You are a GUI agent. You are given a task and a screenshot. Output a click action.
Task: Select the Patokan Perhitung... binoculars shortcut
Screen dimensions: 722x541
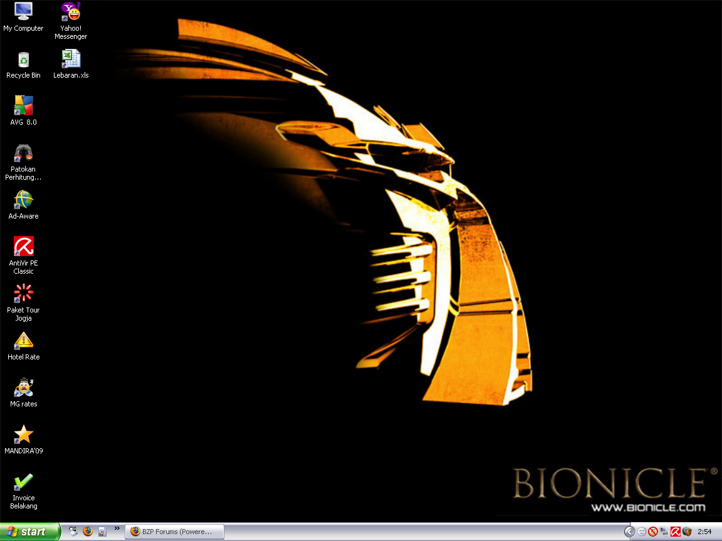(x=23, y=162)
